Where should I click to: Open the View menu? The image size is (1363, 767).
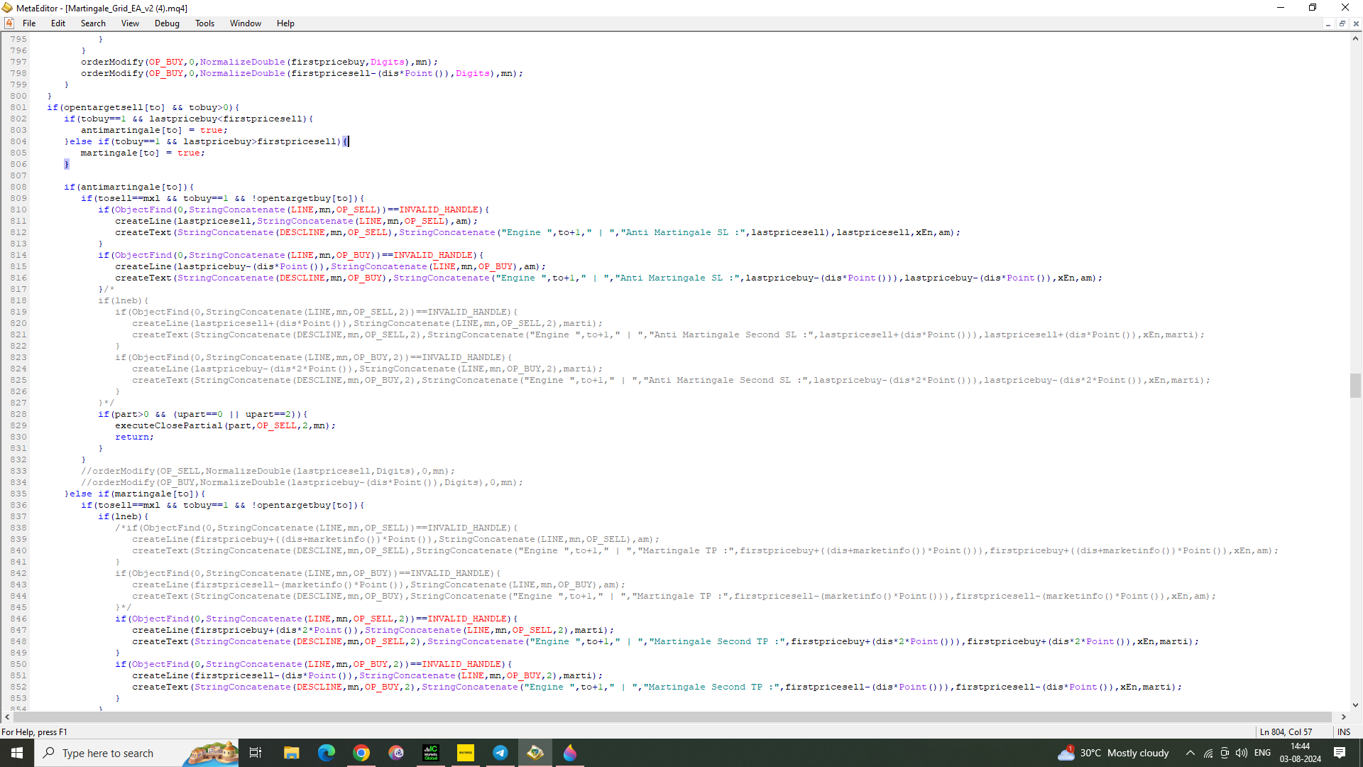pyautogui.click(x=130, y=23)
